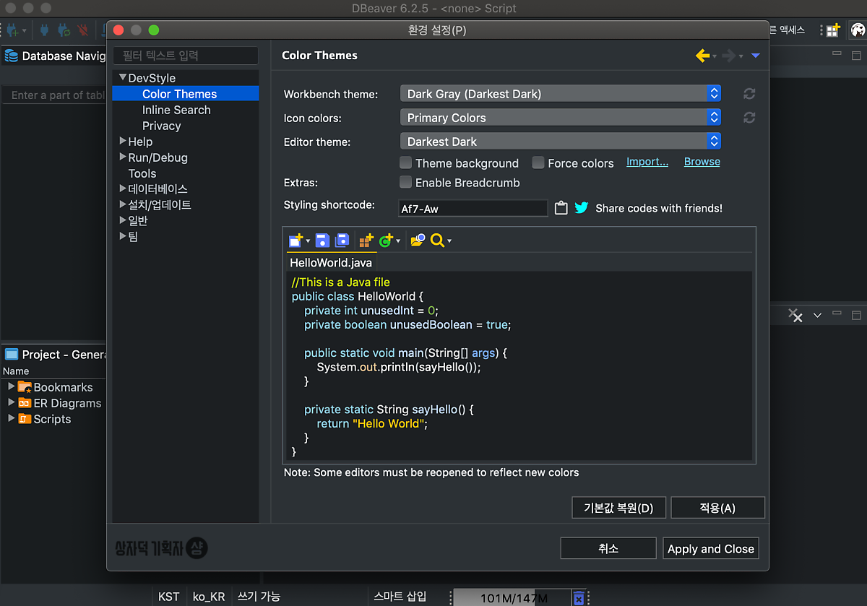Click the magnifier search icon in preview toolbar

click(x=437, y=241)
